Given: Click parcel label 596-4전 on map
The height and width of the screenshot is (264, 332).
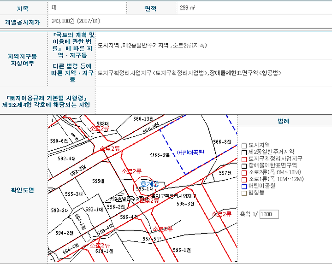Looking at the screenshot, I should [x=129, y=217].
